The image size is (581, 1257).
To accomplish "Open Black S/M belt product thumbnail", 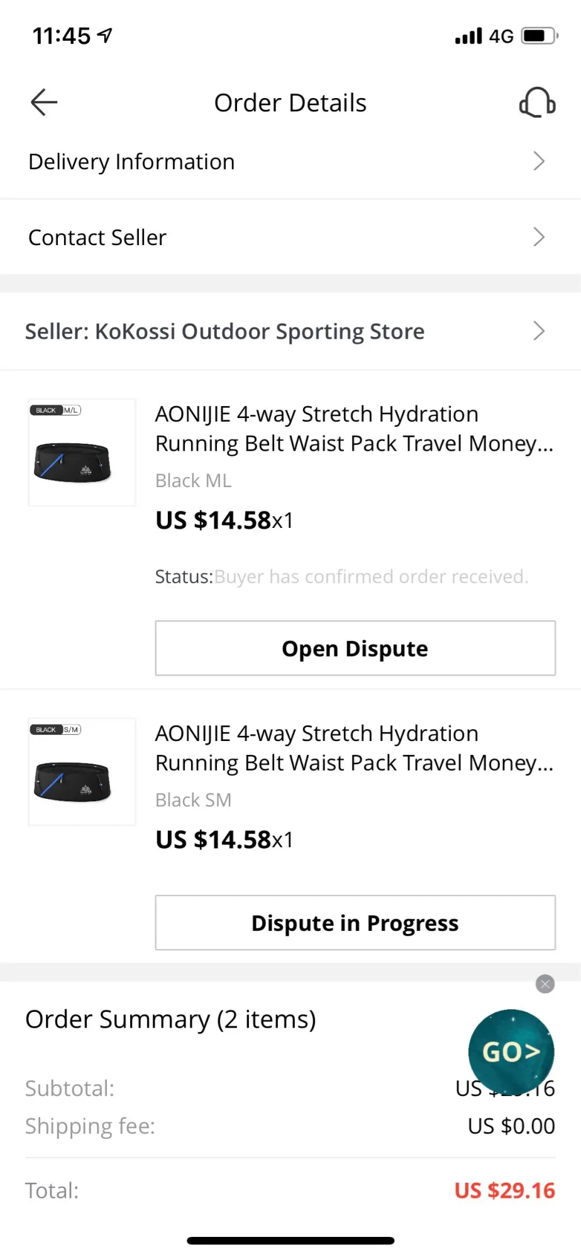I will tap(82, 772).
